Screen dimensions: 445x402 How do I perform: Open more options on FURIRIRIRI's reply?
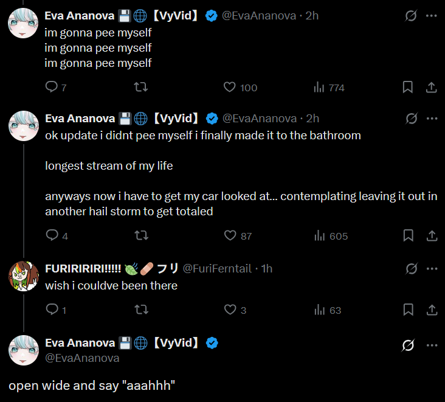[x=432, y=268]
